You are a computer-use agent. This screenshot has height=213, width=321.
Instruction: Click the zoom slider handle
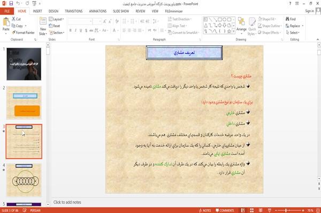[x=286, y=210]
